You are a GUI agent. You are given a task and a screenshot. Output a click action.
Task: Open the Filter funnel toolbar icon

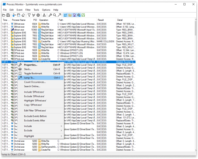pyautogui.click(x=29, y=15)
